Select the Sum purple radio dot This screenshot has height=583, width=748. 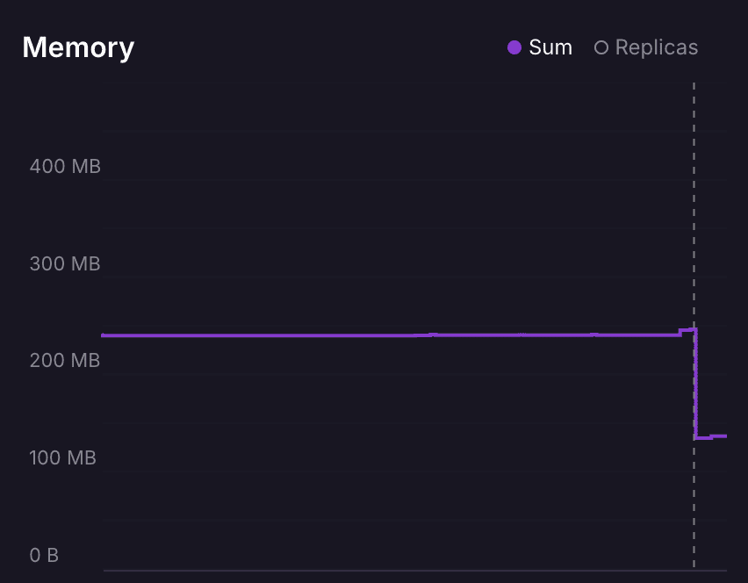coord(514,47)
